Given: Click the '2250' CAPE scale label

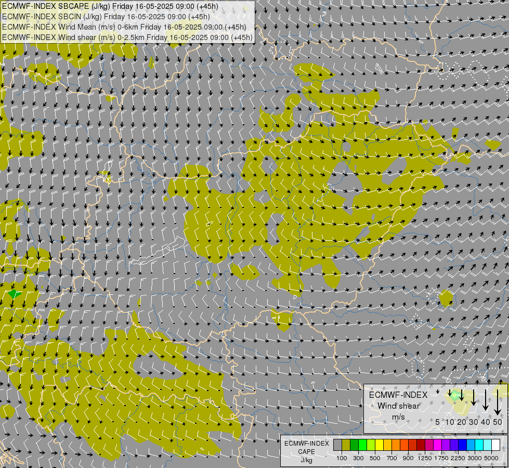Looking at the screenshot, I should [458, 458].
